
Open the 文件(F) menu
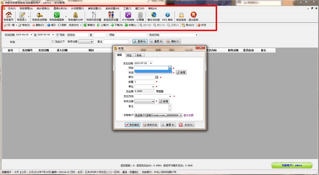coord(12,8)
